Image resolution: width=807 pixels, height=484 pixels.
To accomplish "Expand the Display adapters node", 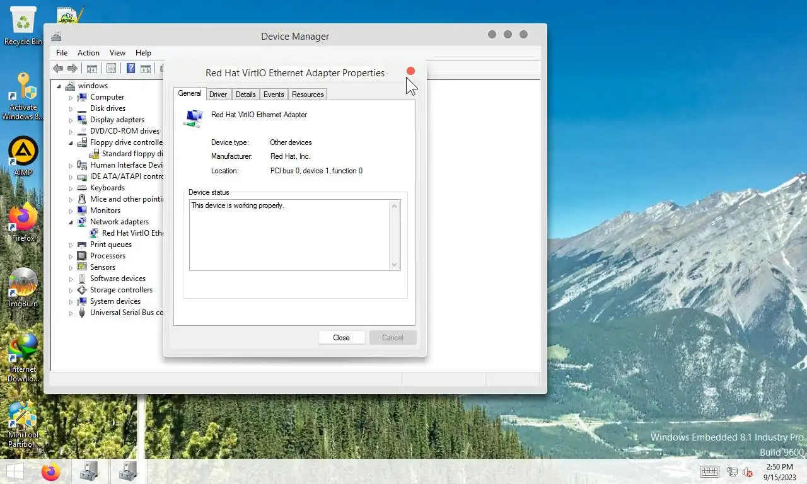I will (71, 120).
